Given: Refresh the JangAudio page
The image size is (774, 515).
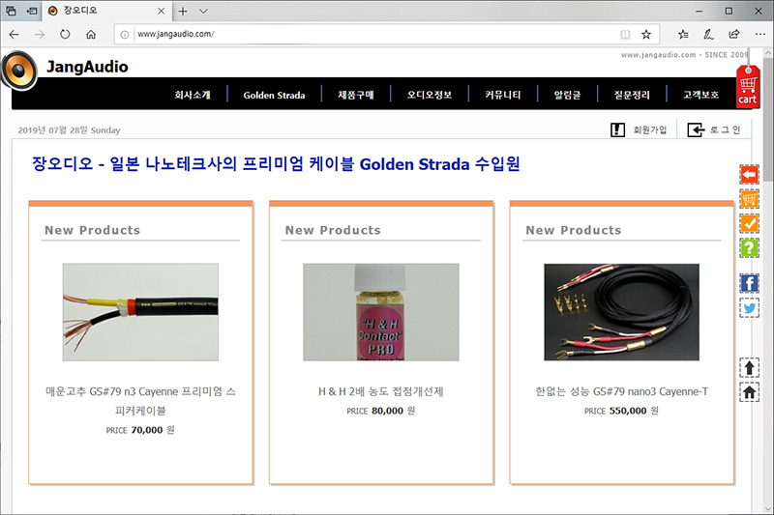Looking at the screenshot, I should coord(65,34).
